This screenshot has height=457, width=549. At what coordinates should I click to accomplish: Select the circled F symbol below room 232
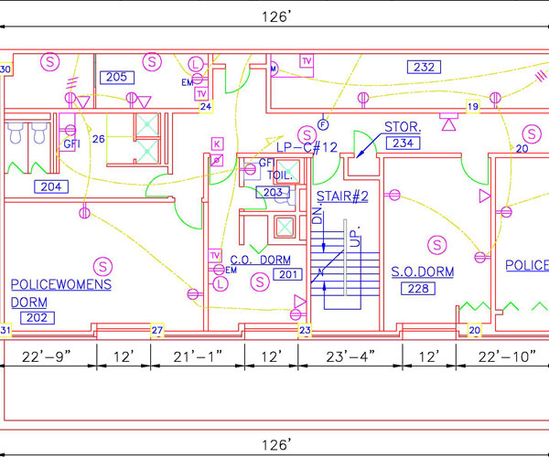coord(323,125)
